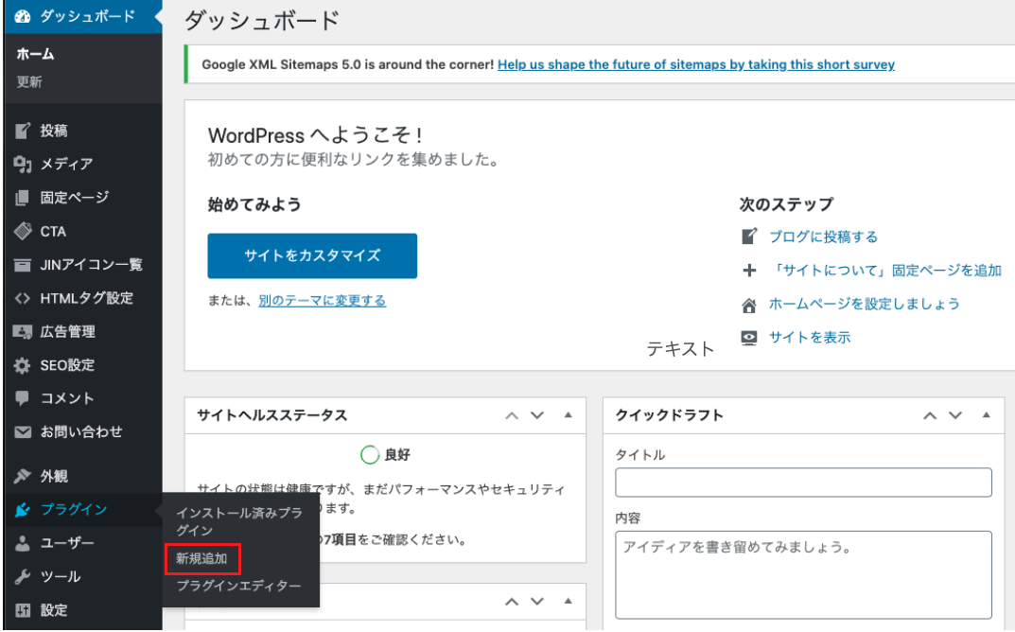Click the ツール wrench icon
Viewport: 1015px width, 632px height.
click(x=23, y=577)
